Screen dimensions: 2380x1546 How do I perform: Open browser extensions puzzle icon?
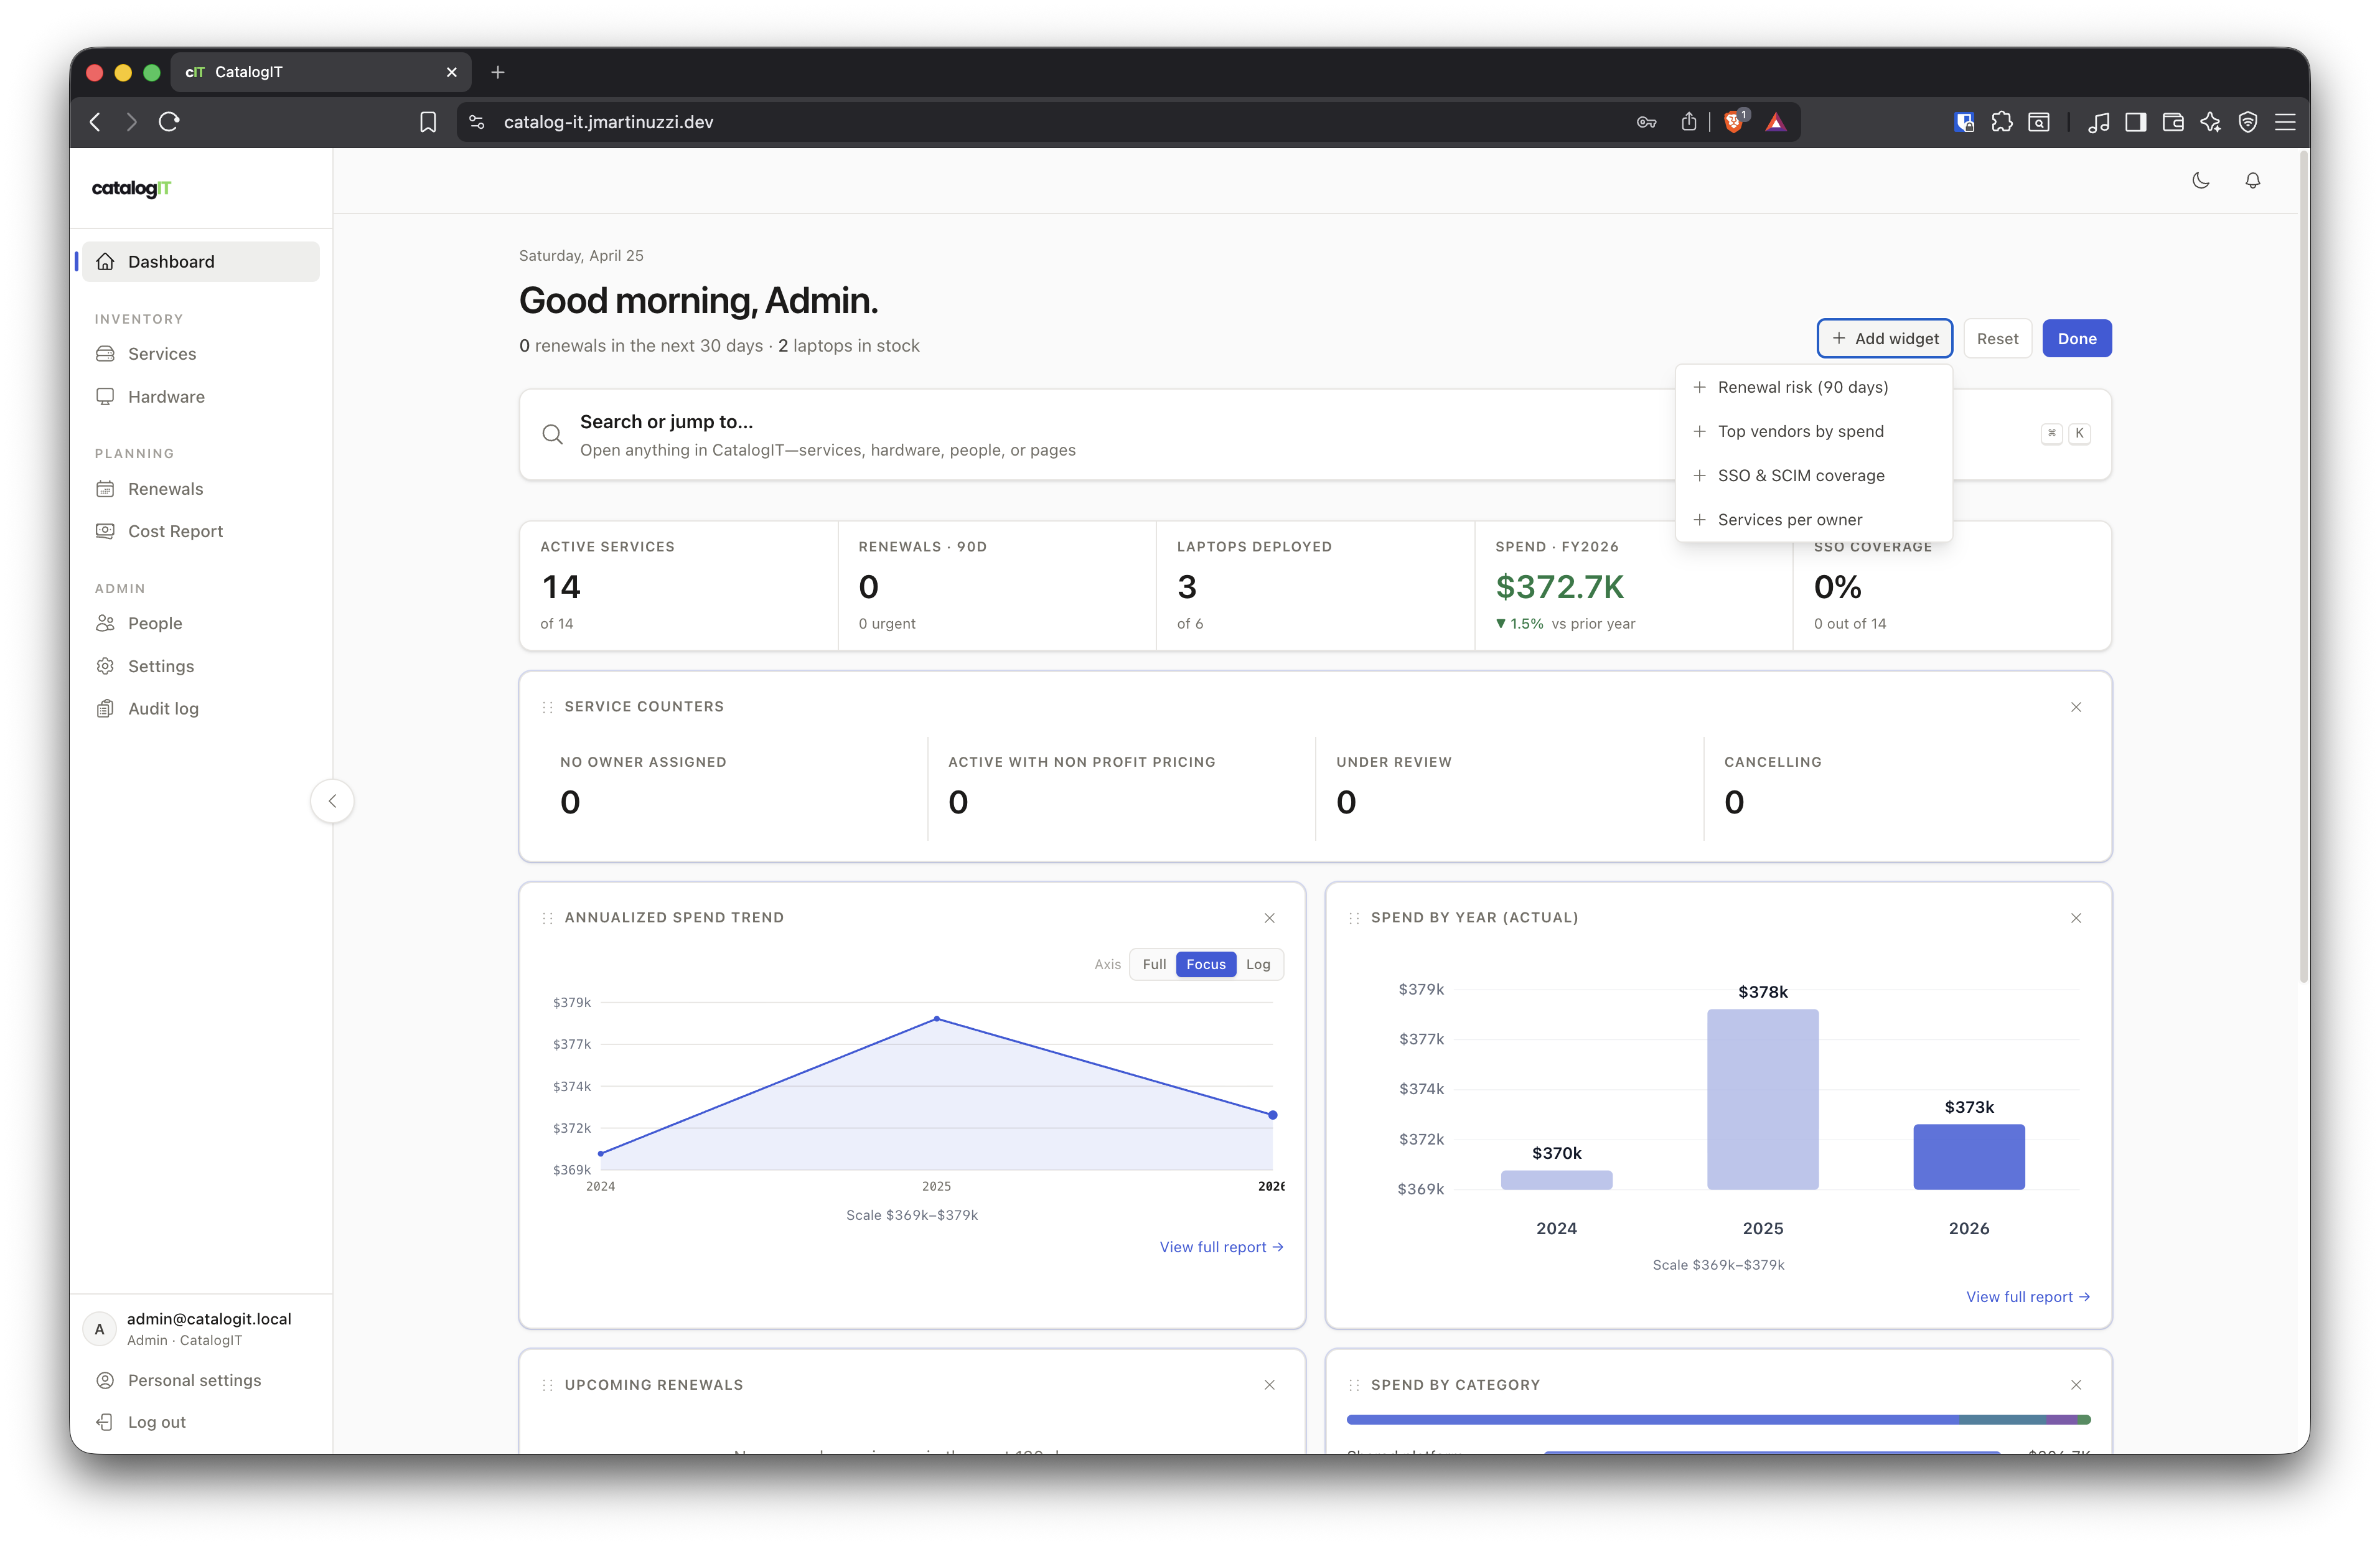pos(2001,122)
